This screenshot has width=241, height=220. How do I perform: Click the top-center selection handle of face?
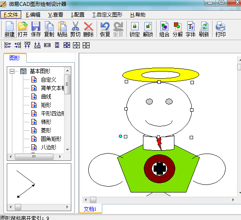(x=159, y=82)
